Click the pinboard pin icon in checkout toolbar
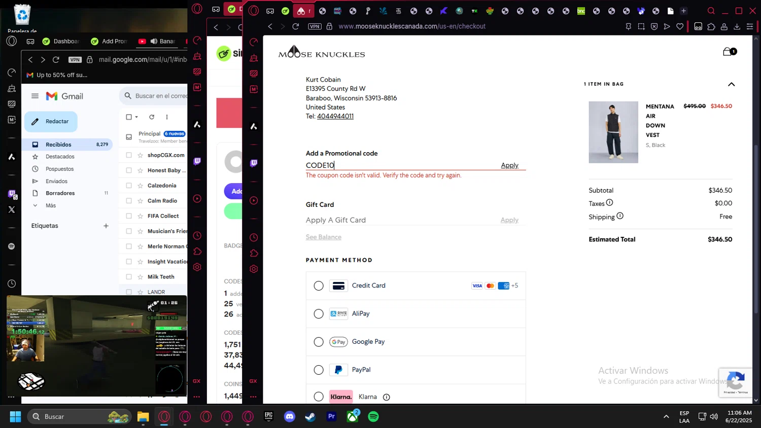The width and height of the screenshot is (761, 428). (x=628, y=26)
